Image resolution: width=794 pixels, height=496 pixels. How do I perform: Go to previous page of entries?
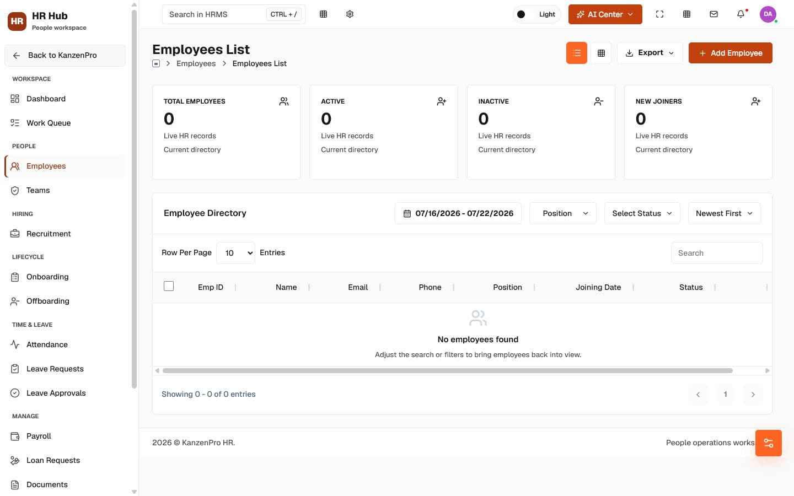(x=698, y=394)
